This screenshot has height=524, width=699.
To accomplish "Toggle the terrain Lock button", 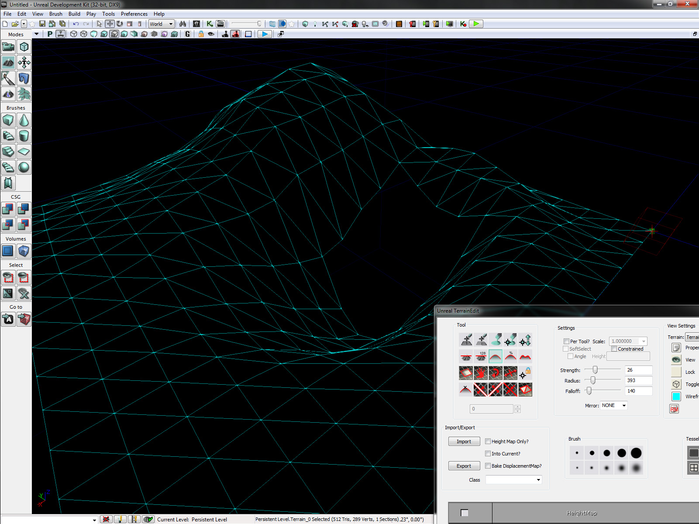I will (676, 372).
